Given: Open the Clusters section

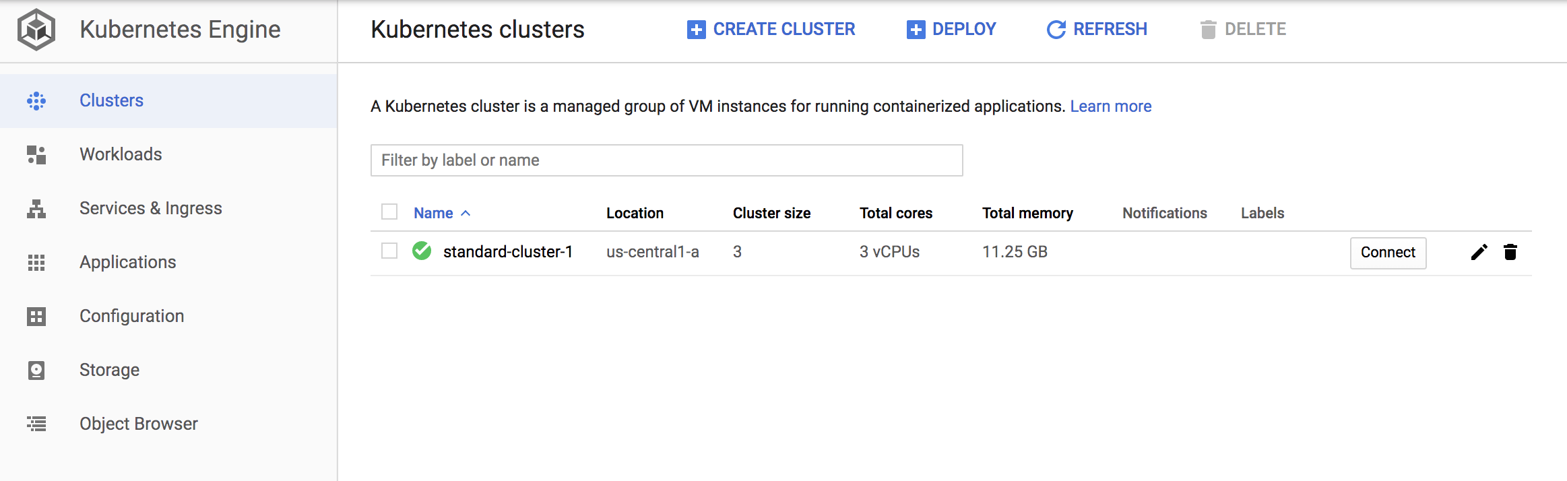Looking at the screenshot, I should click(168, 100).
